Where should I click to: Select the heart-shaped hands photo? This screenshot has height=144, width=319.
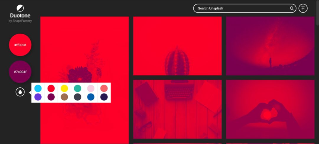(270, 109)
